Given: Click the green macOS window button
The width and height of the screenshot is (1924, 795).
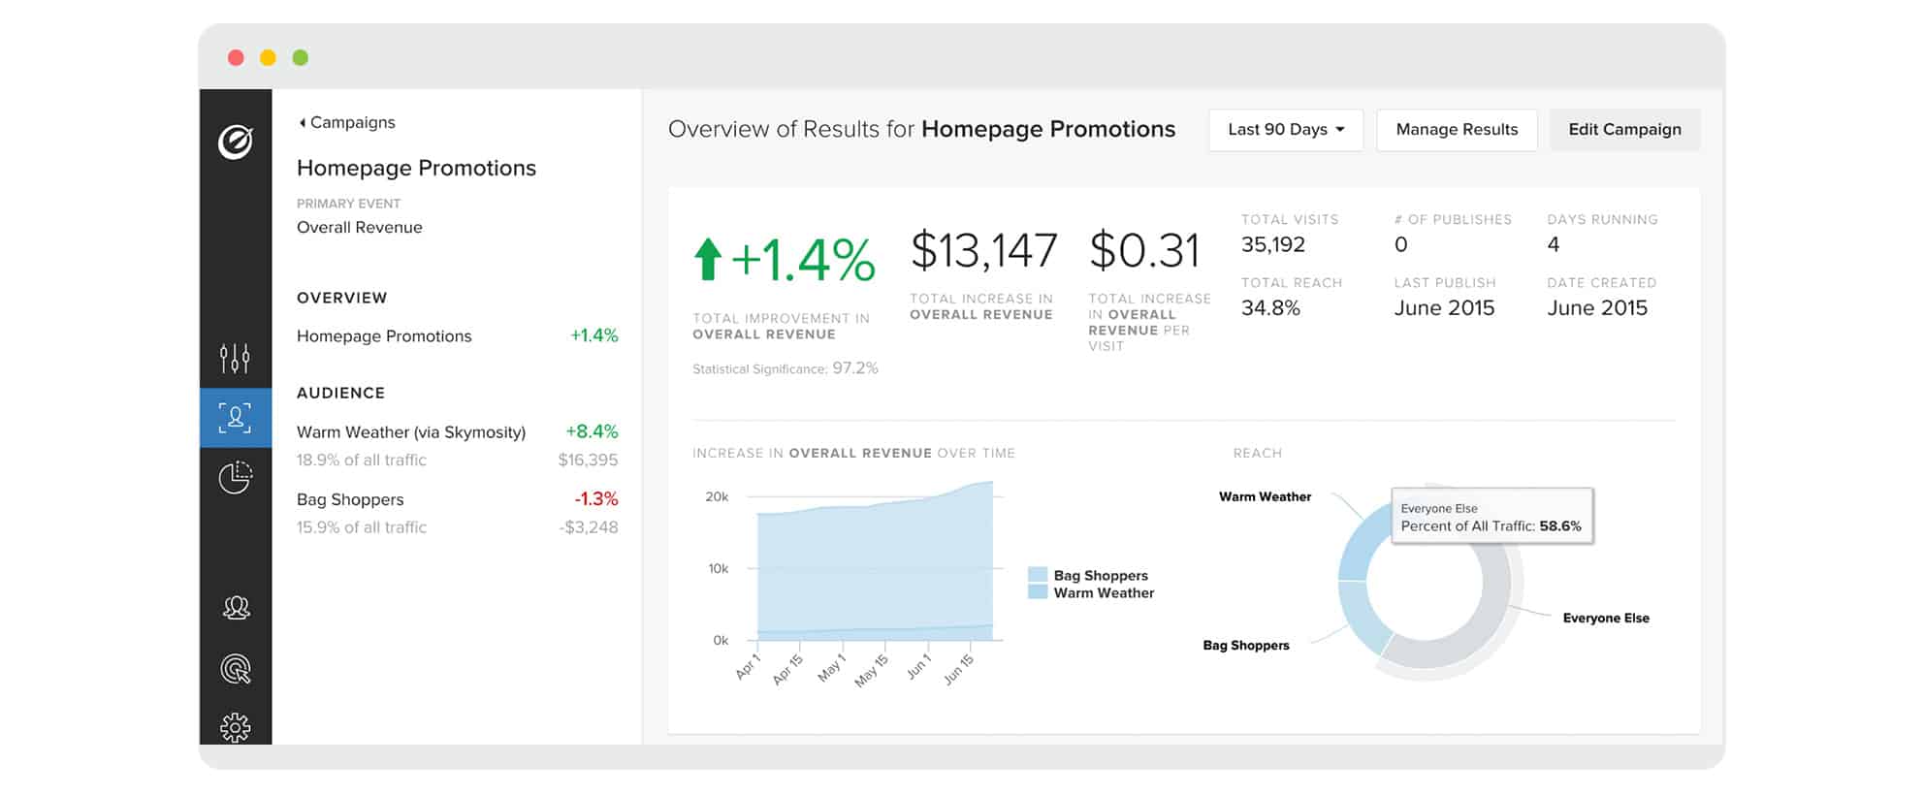Looking at the screenshot, I should 301,58.
